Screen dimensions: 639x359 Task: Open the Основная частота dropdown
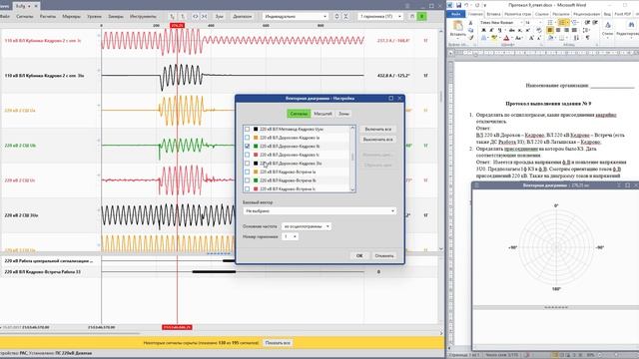307,226
